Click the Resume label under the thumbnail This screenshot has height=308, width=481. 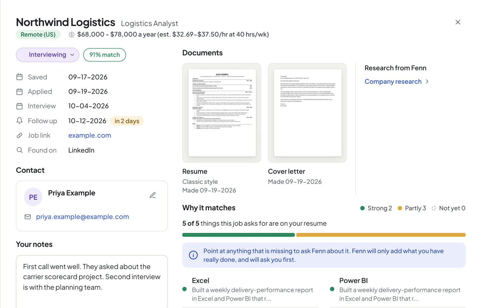[195, 171]
